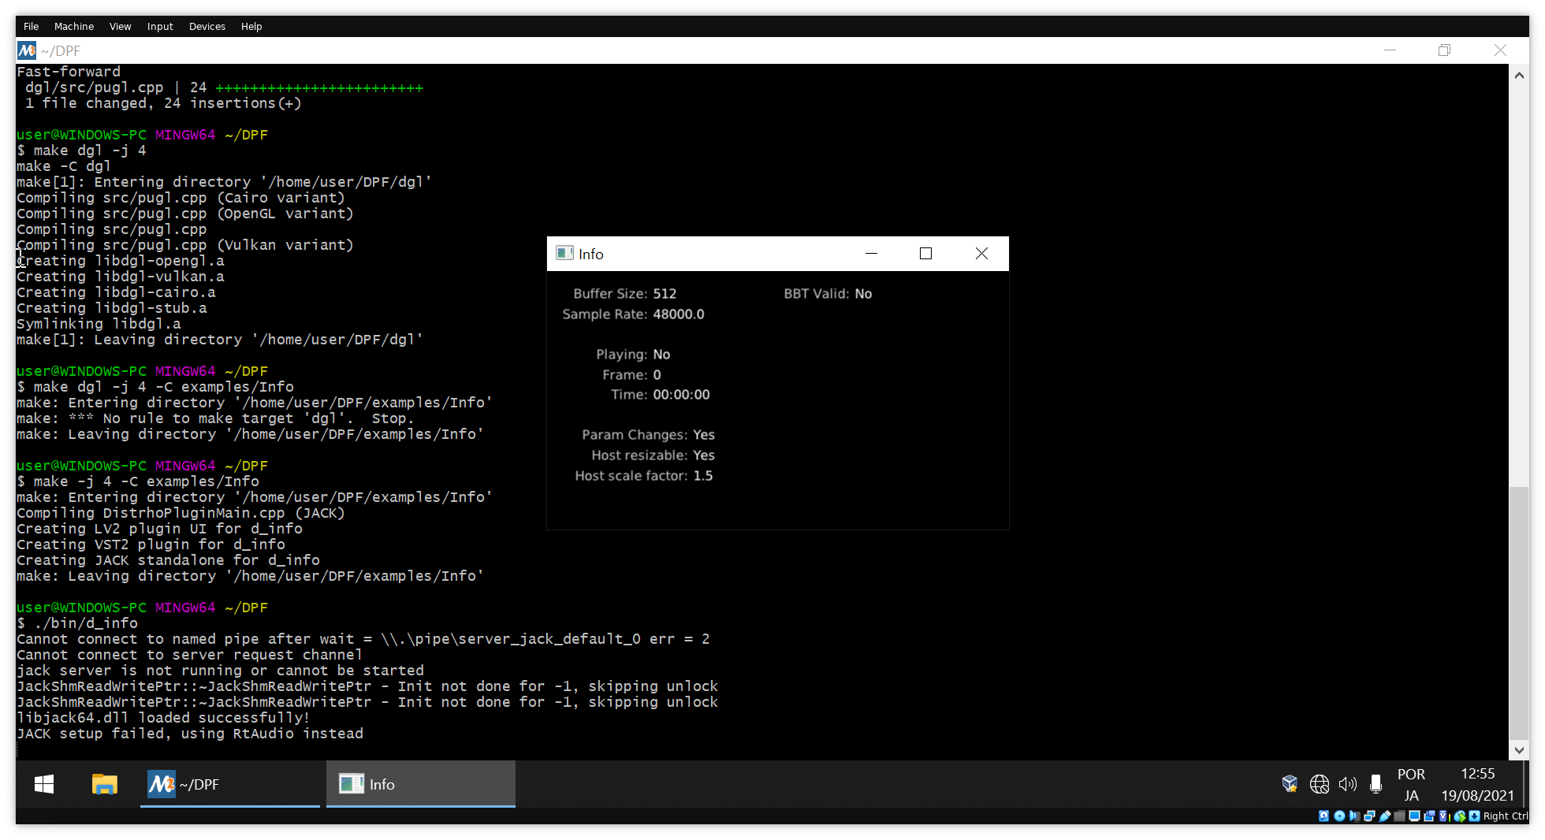The image size is (1545, 840).
Task: Click the scroll down arrow on terminal scrollbar
Action: click(1519, 750)
